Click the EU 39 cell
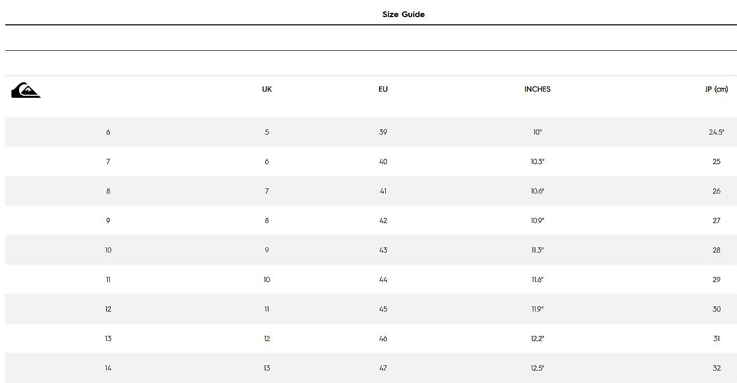Image resolution: width=737 pixels, height=383 pixels. click(x=383, y=132)
